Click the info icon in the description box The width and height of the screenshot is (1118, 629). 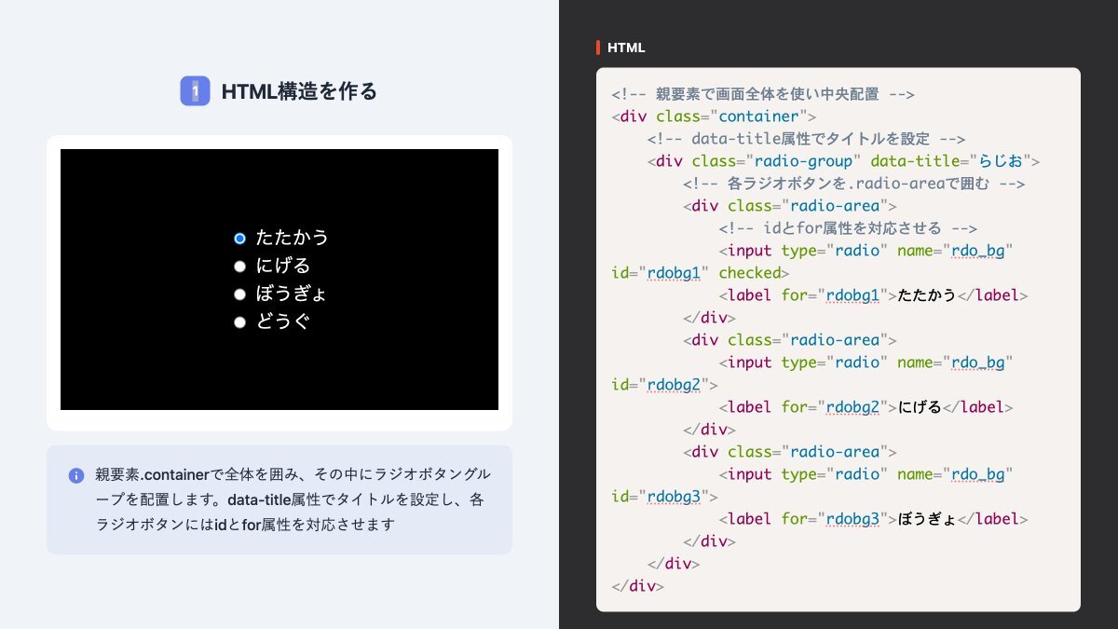pyautogui.click(x=76, y=475)
